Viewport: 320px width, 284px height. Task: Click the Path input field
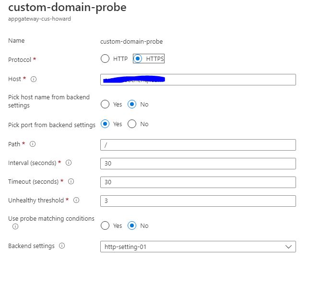pyautogui.click(x=198, y=145)
